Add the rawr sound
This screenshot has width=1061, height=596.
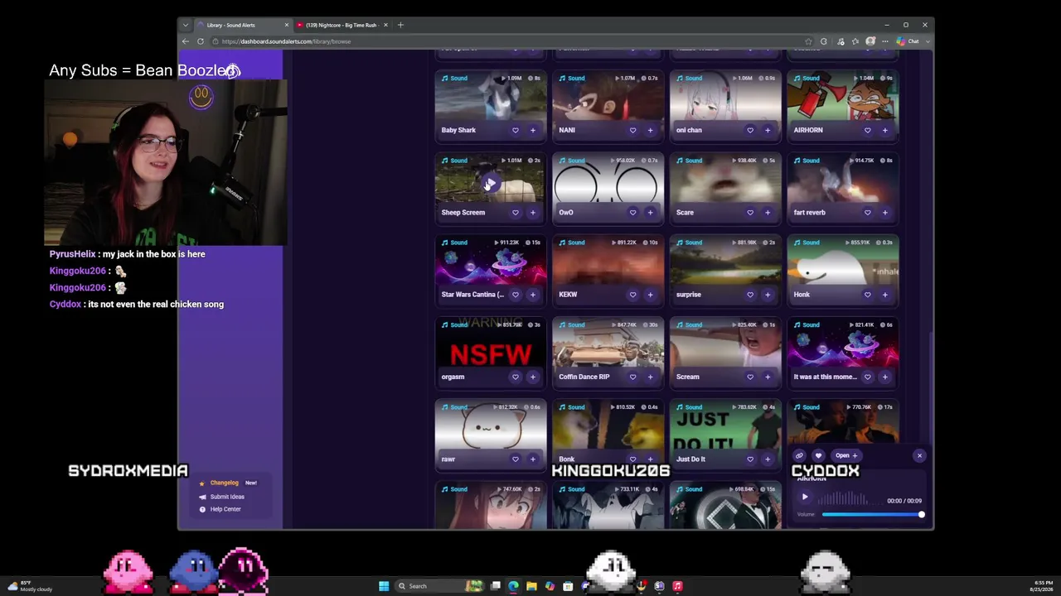pyautogui.click(x=533, y=459)
